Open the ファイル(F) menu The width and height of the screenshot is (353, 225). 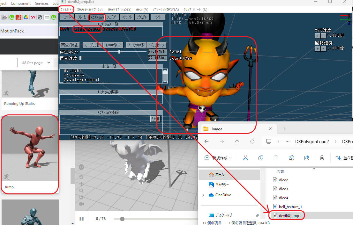pyautogui.click(x=66, y=10)
